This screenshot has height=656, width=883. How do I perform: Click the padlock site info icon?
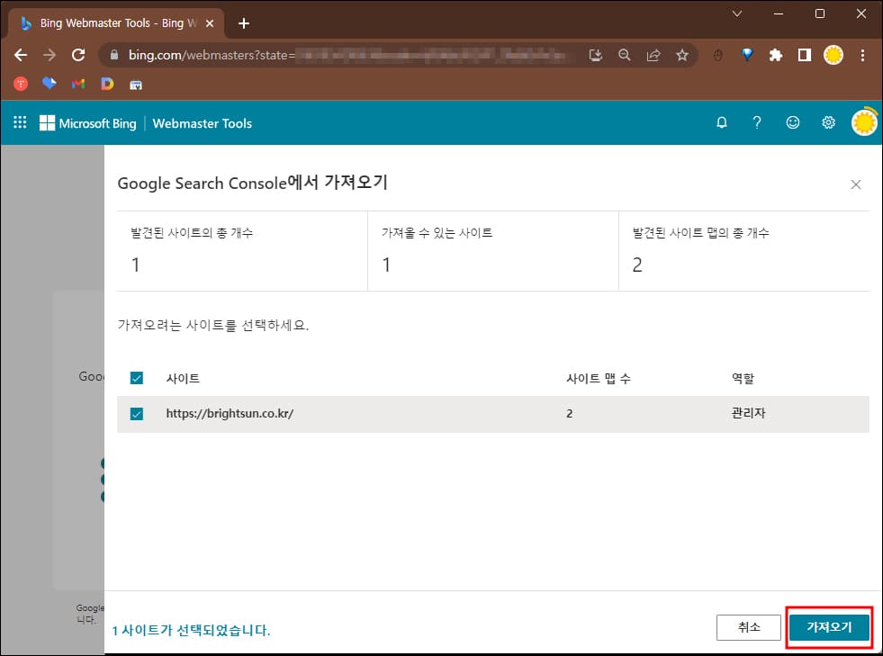114,55
